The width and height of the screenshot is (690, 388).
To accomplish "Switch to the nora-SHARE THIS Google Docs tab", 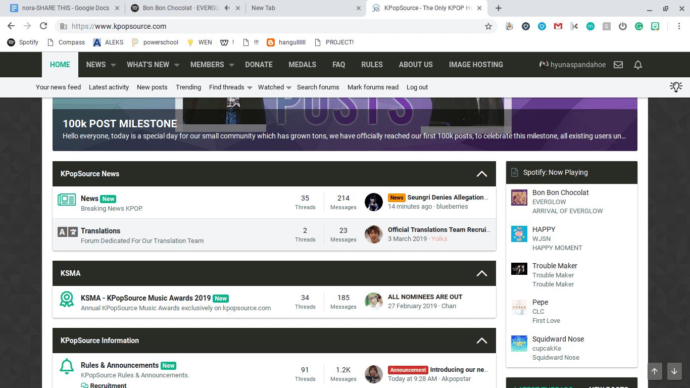I will (64, 8).
